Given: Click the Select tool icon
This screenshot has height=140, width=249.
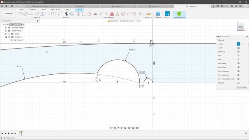Looking at the screenshot, I should pyautogui.click(x=167, y=14).
